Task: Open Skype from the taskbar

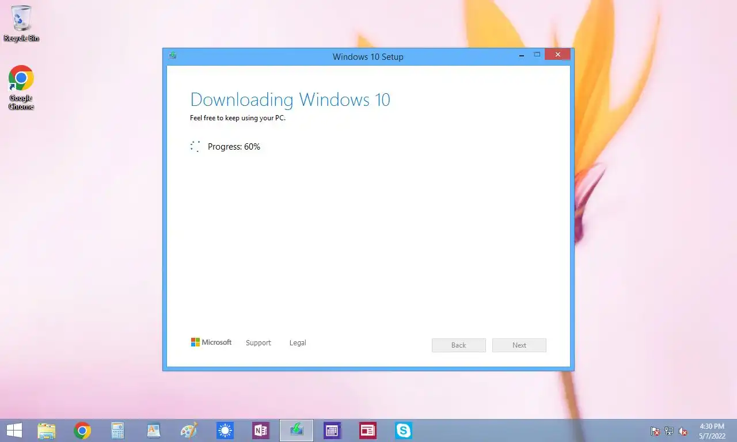Action: (x=404, y=430)
